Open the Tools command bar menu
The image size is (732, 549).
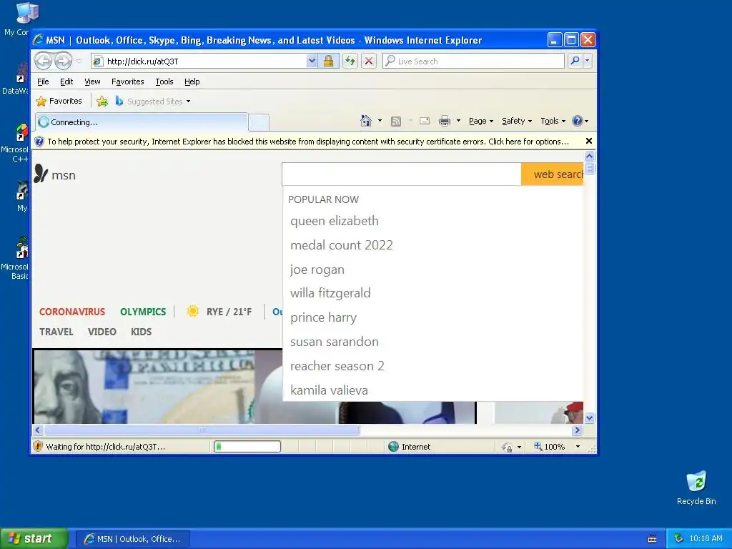(x=553, y=121)
